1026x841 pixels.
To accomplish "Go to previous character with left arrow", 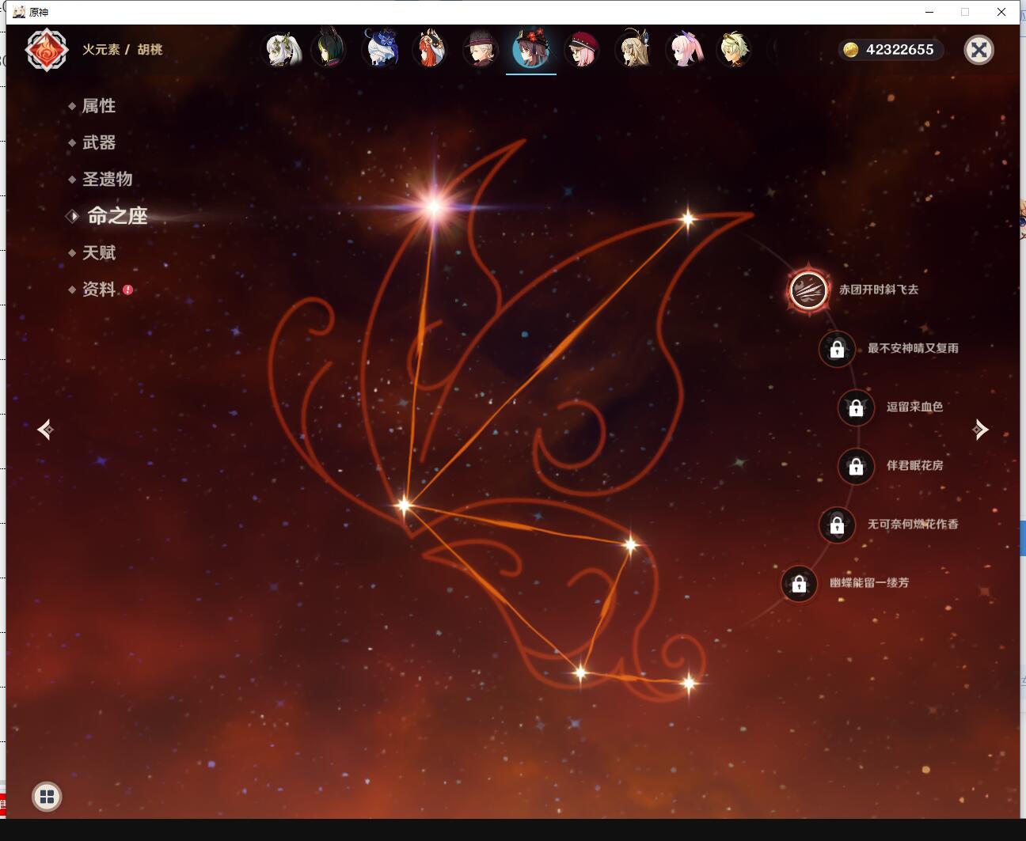I will [x=45, y=430].
